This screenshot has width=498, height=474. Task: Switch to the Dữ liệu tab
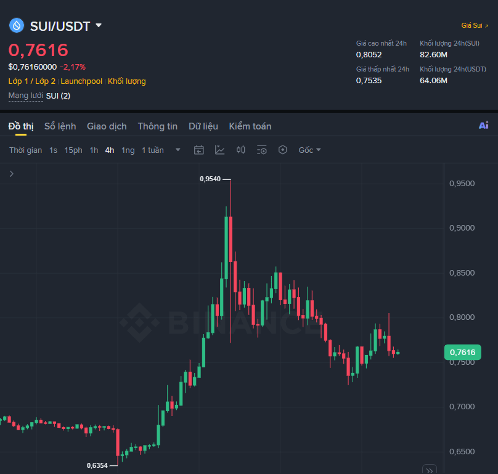tap(203, 126)
